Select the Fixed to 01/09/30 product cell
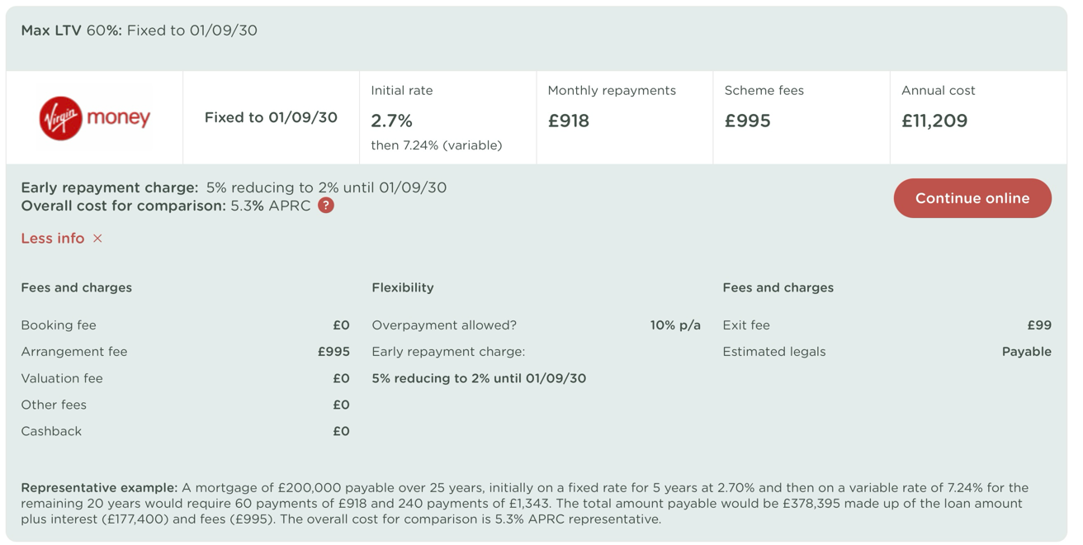 271,117
